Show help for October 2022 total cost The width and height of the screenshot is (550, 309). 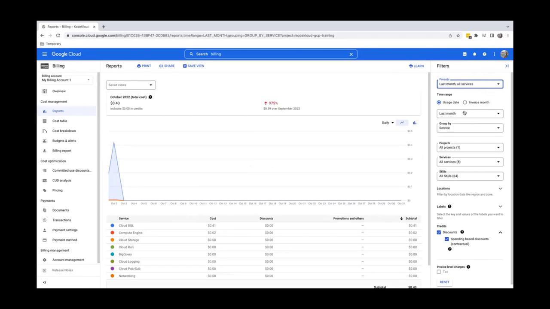pos(150,97)
